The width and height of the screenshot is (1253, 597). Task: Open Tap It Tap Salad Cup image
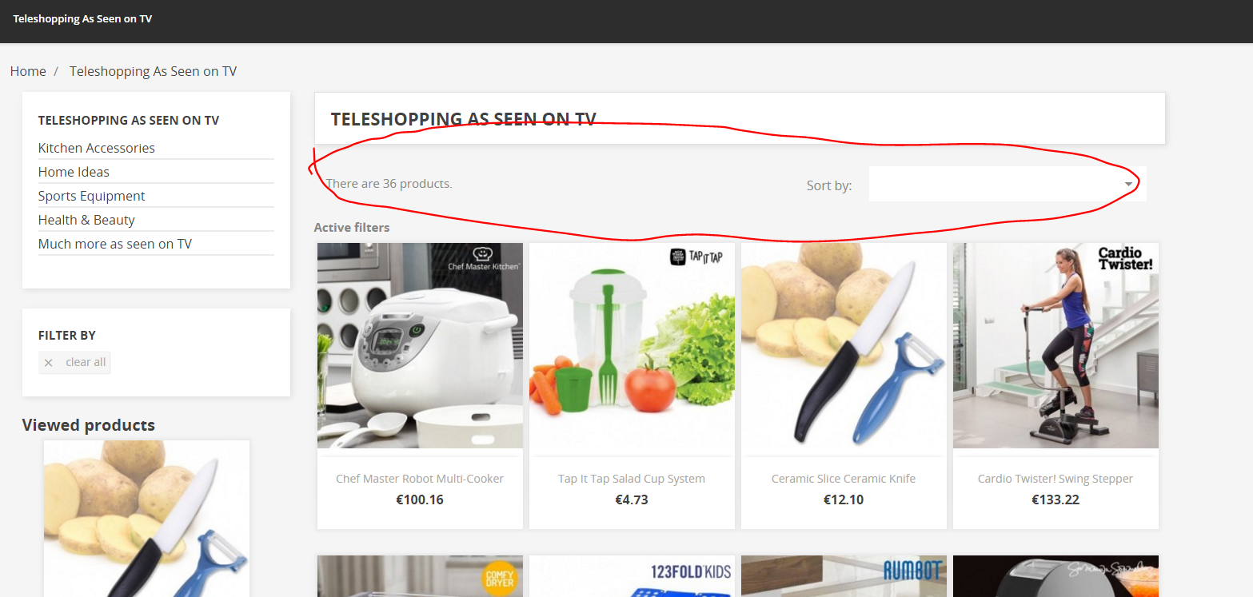click(632, 346)
